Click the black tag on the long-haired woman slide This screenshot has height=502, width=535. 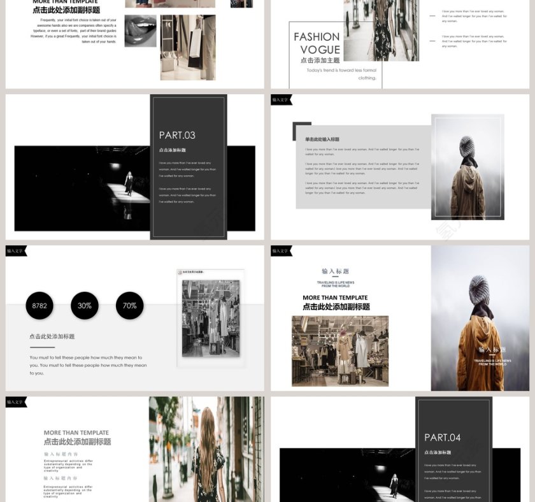(x=16, y=402)
